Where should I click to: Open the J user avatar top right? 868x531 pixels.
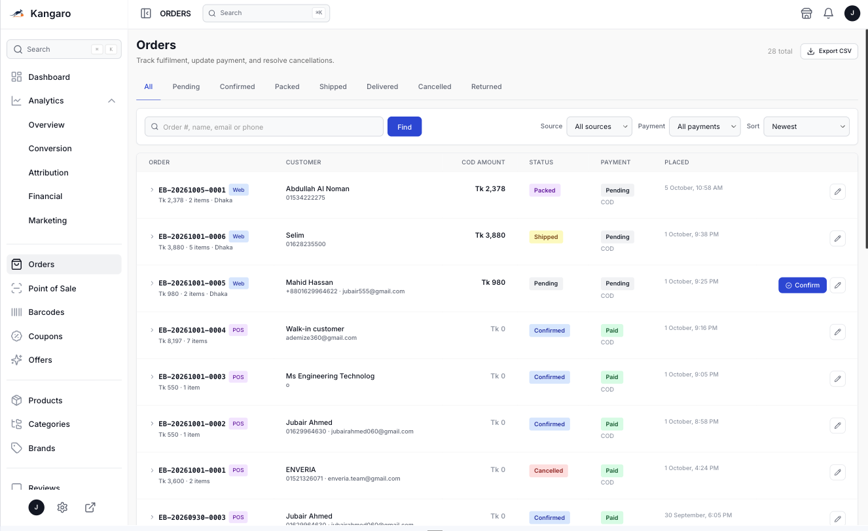tap(852, 13)
